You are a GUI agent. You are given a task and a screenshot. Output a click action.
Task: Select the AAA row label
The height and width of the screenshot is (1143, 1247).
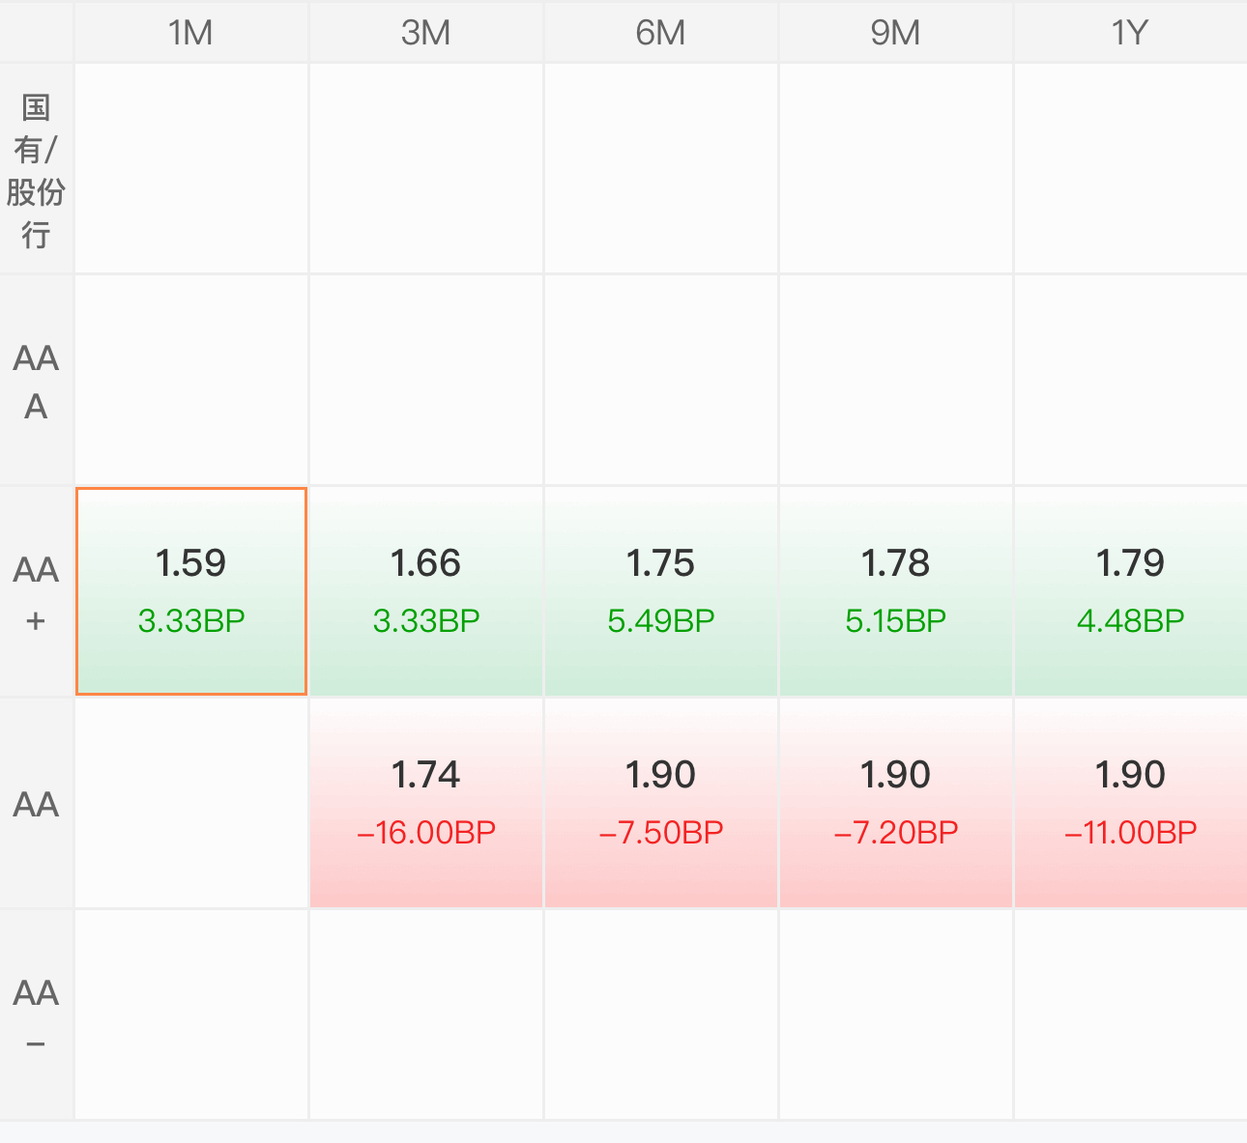pyautogui.click(x=36, y=381)
